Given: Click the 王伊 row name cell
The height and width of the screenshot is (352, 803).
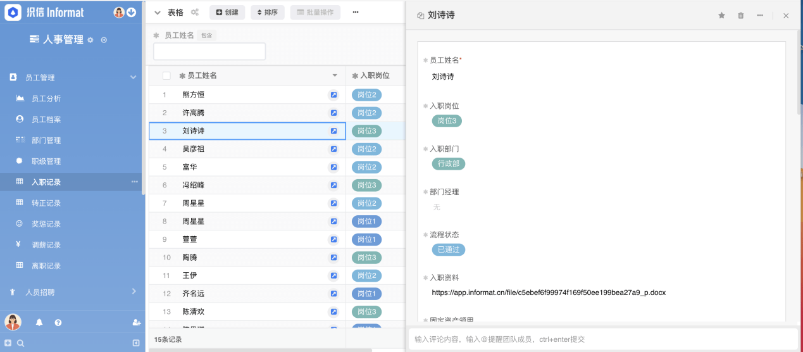Looking at the screenshot, I should tap(247, 275).
